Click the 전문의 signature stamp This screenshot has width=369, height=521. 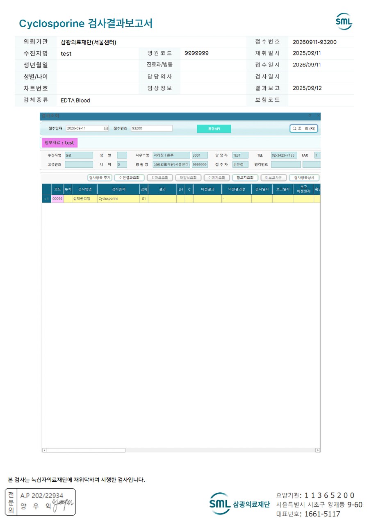click(x=40, y=502)
